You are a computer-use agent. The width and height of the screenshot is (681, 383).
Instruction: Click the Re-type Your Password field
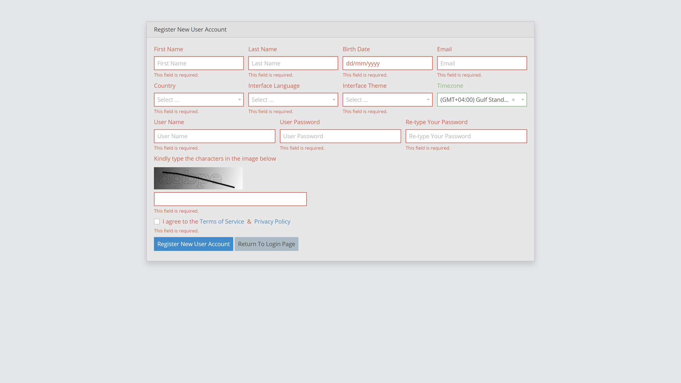(x=466, y=136)
